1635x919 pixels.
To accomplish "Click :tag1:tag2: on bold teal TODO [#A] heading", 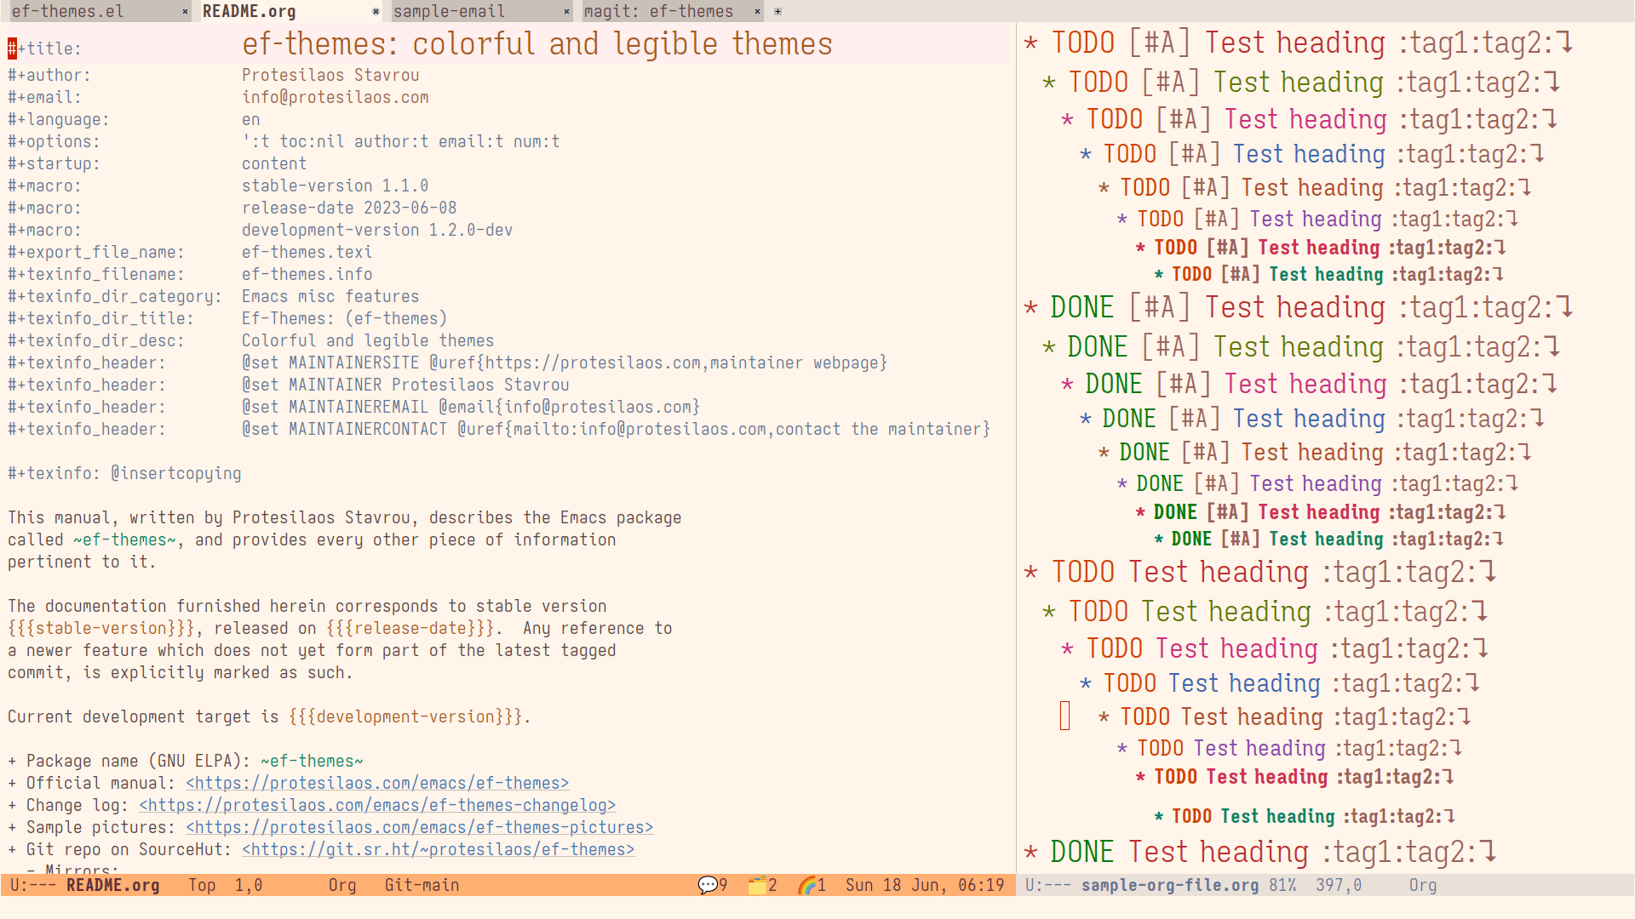I will [x=1441, y=275].
